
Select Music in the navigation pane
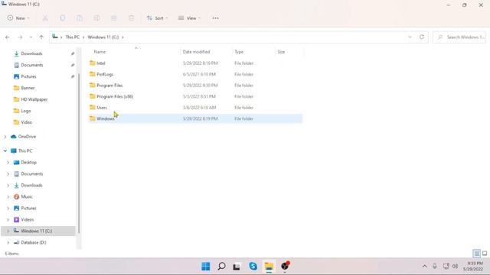pyautogui.click(x=27, y=197)
